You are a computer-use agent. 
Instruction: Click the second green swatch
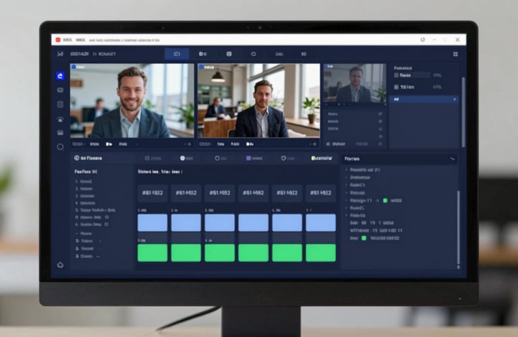click(x=186, y=253)
